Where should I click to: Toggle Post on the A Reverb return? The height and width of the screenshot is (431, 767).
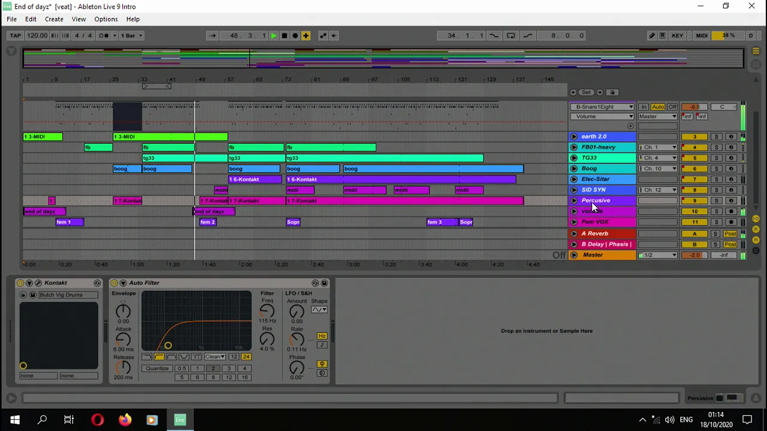click(730, 233)
